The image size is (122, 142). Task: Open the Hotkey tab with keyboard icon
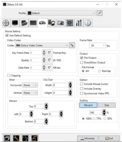(33, 23)
